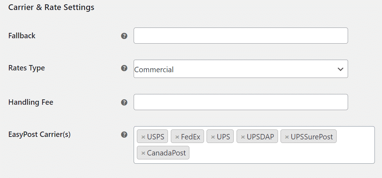Click empty area of EasyPost Carriers multiselect
The width and height of the screenshot is (382, 178).
pyautogui.click(x=282, y=154)
